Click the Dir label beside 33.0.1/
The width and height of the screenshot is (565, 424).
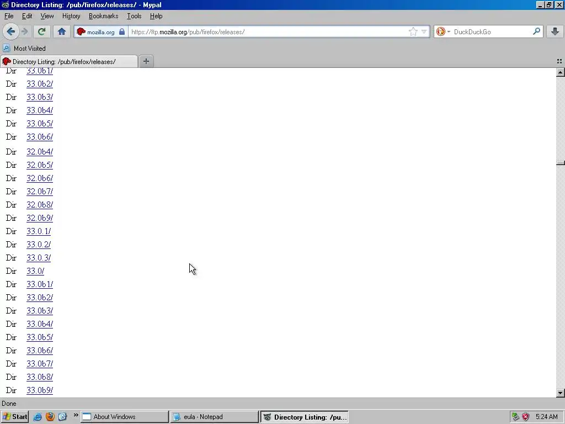[11, 231]
